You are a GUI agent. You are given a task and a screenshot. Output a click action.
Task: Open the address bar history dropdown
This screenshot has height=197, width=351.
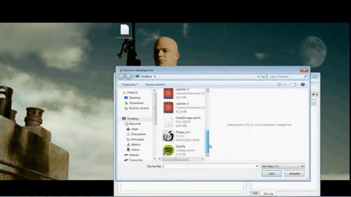(258, 77)
